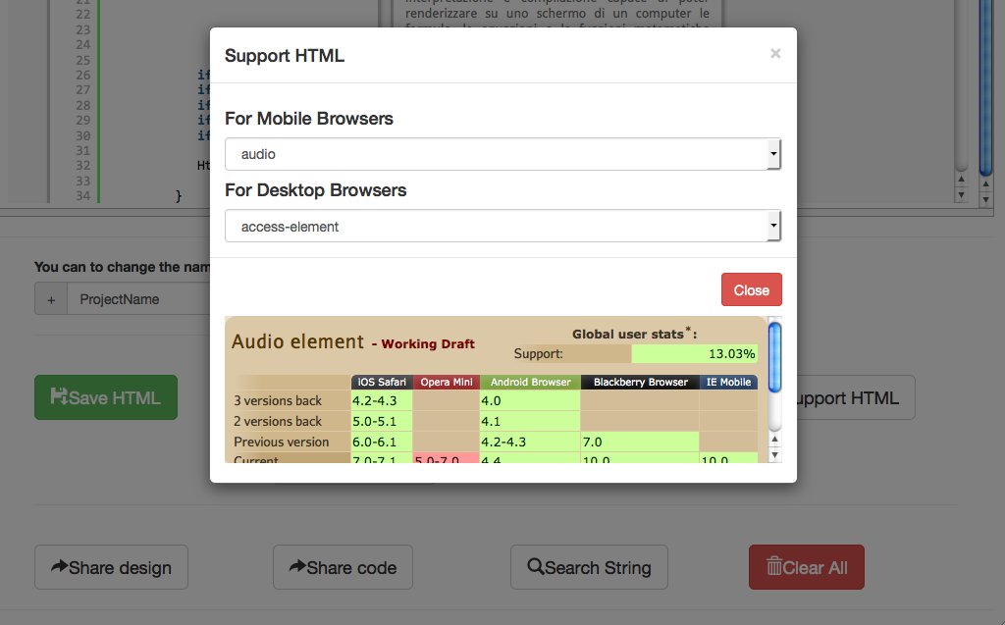The height and width of the screenshot is (625, 1005).
Task: Click the blue scrollbar thumb at the right screen edge
Action: (985, 86)
